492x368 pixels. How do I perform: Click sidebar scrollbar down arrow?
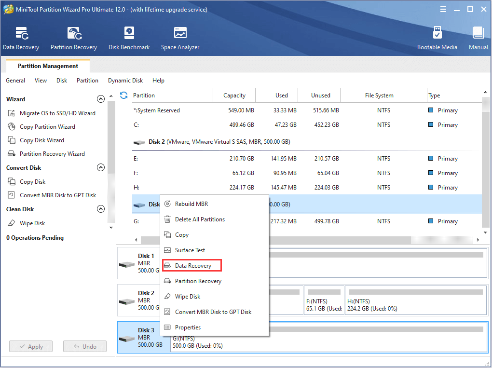tap(111, 228)
